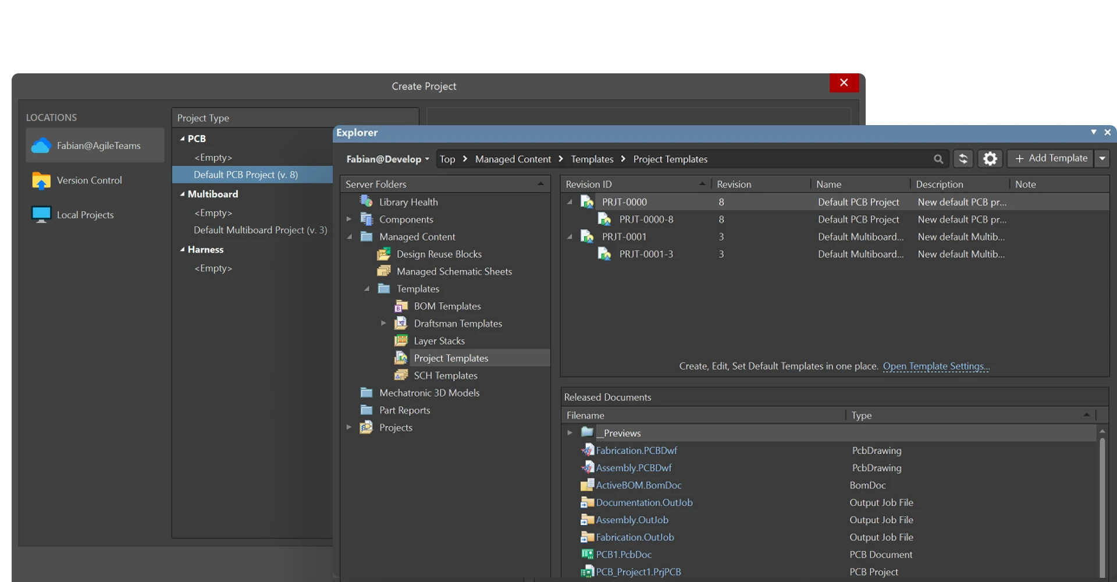Select Local Projects monitor icon
This screenshot has width=1117, height=582.
[x=41, y=215]
